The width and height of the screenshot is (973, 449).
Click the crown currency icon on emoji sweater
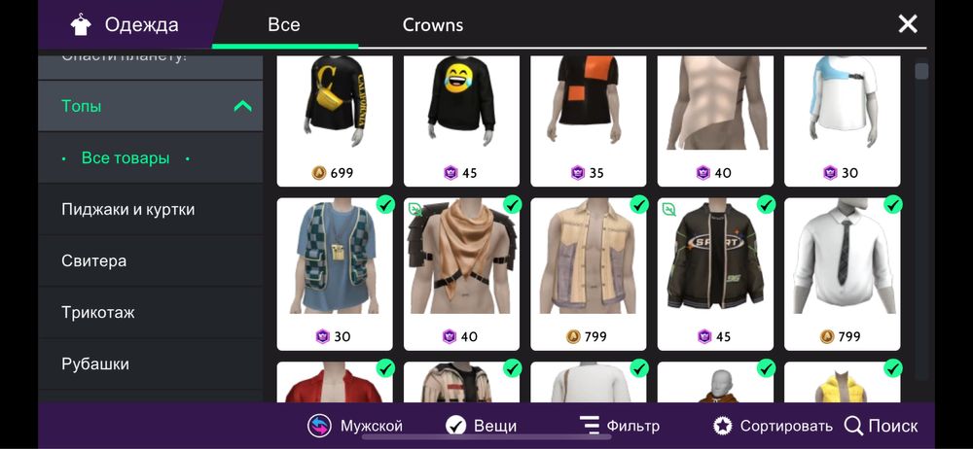pyautogui.click(x=450, y=173)
